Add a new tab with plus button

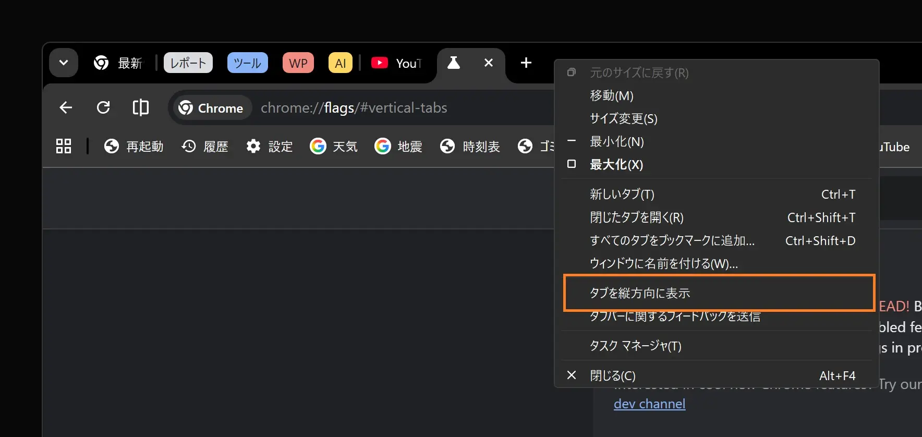coord(526,63)
